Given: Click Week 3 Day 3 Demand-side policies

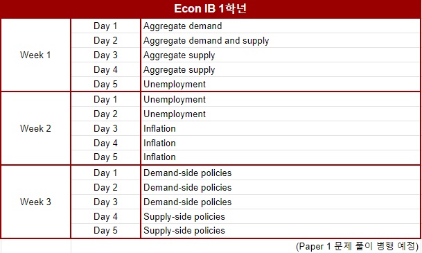Looking at the screenshot, I should coord(281,202).
